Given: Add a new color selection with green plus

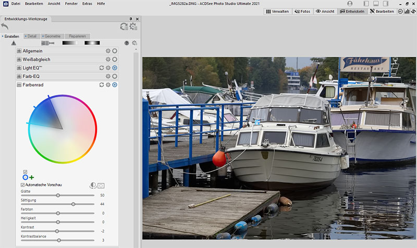Looking at the screenshot, I should [x=32, y=178].
